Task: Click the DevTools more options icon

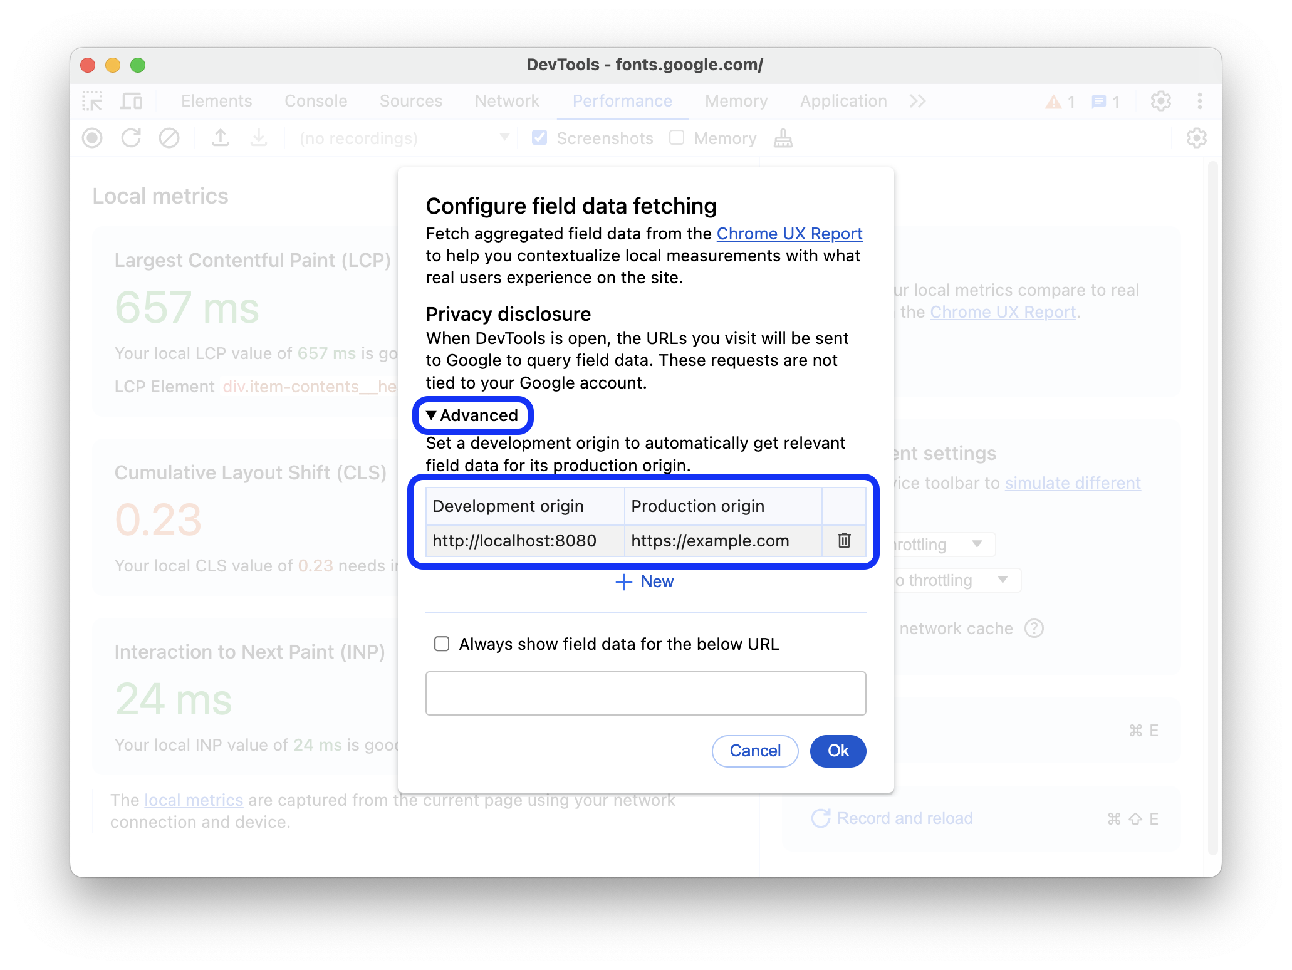Action: click(x=1199, y=101)
